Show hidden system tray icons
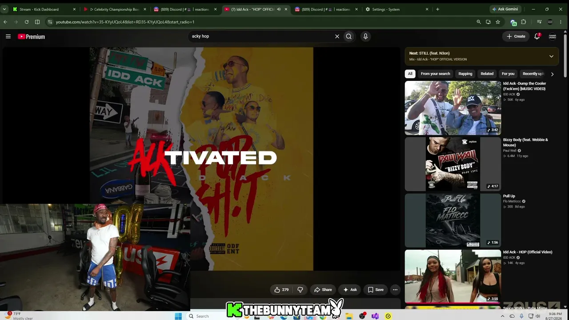The image size is (569, 320). (503, 316)
